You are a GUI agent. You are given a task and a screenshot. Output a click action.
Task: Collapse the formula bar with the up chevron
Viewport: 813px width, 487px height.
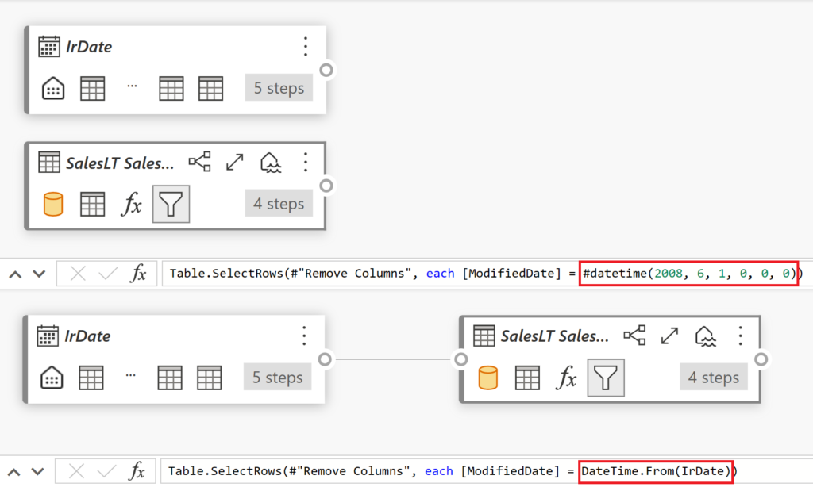(13, 273)
